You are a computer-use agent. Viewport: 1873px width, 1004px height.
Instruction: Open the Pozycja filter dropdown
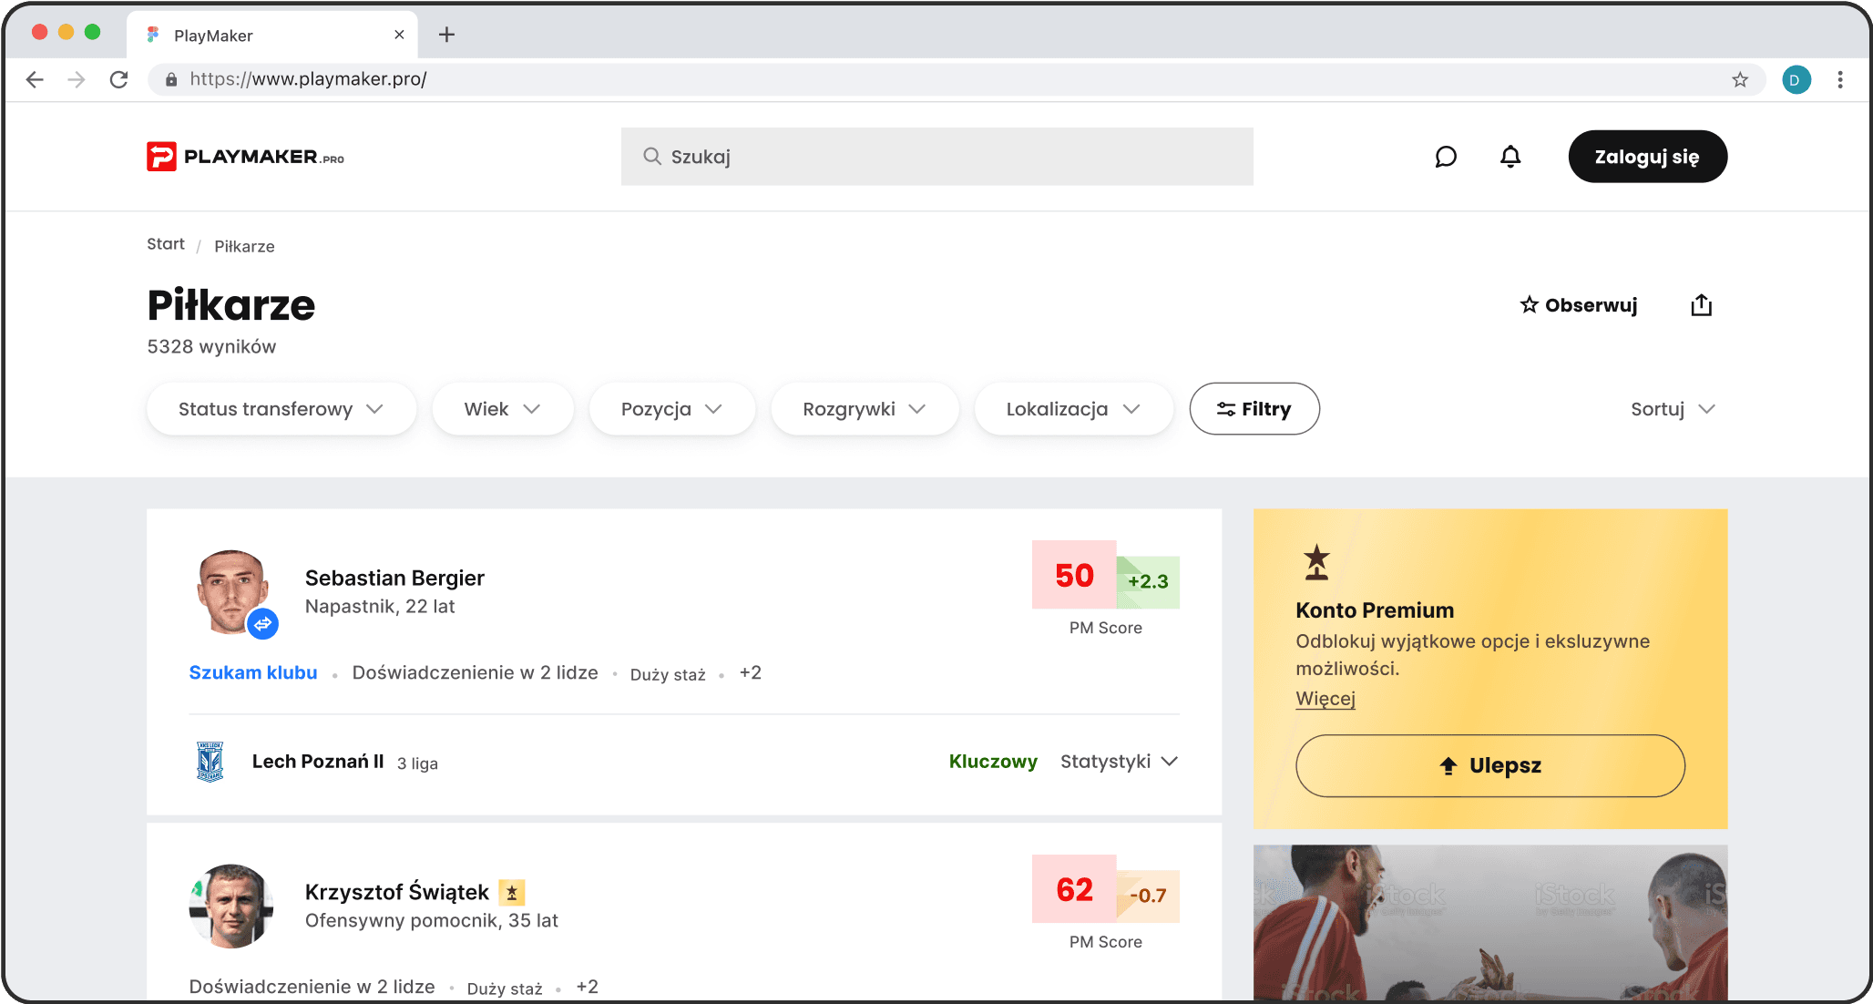click(671, 409)
